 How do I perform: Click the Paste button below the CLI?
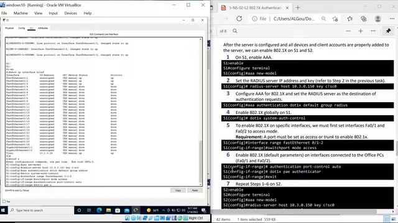pyautogui.click(x=195, y=190)
